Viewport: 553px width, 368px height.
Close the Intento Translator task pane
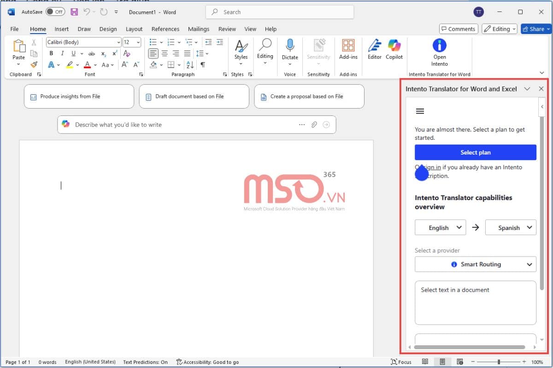tap(541, 89)
